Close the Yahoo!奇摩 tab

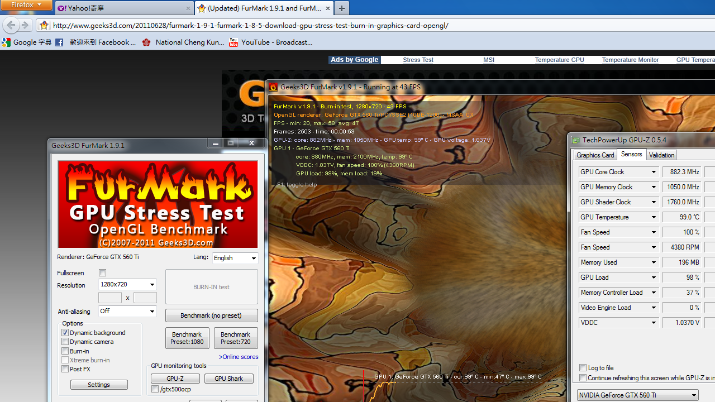(x=188, y=8)
